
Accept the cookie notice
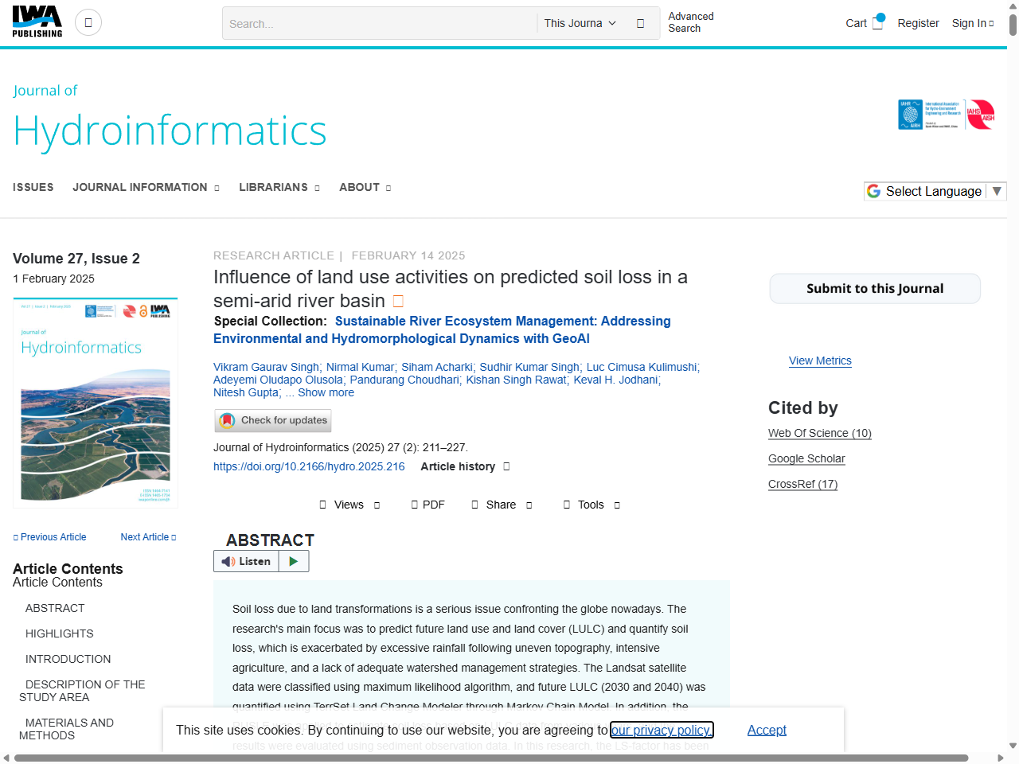click(x=767, y=730)
